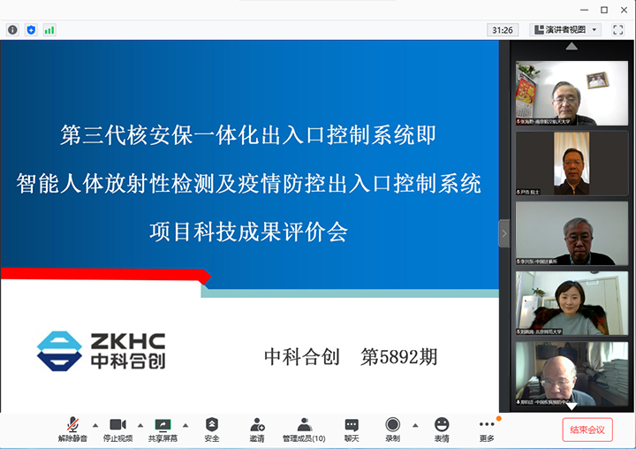Start recording with 录制 button
Image resolution: width=636 pixels, height=449 pixels.
pos(392,430)
